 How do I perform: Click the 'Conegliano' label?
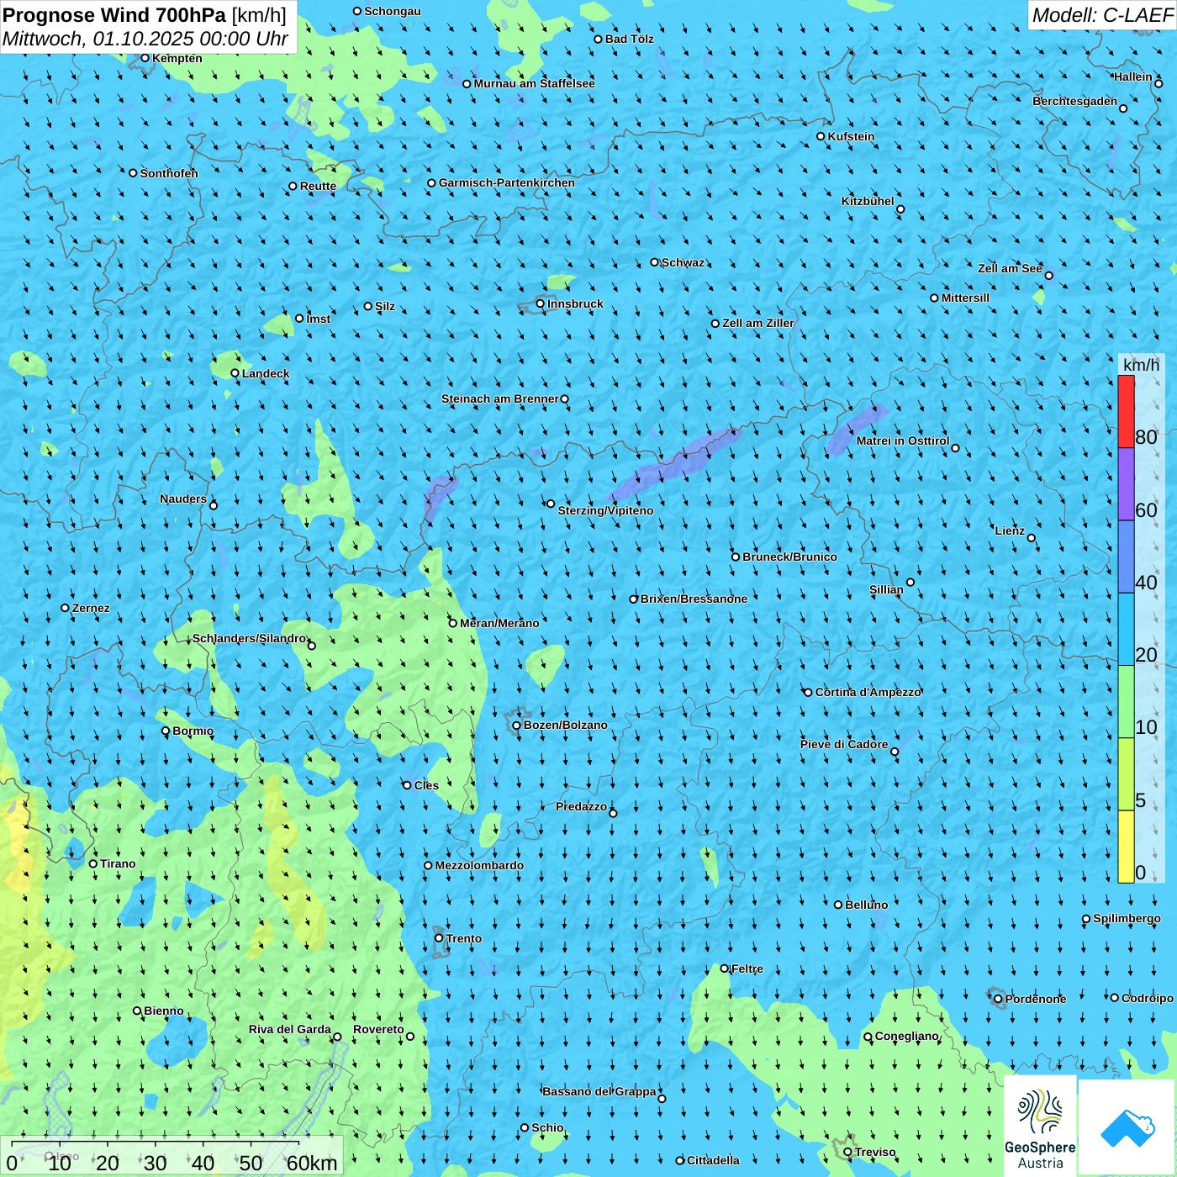907,1036
